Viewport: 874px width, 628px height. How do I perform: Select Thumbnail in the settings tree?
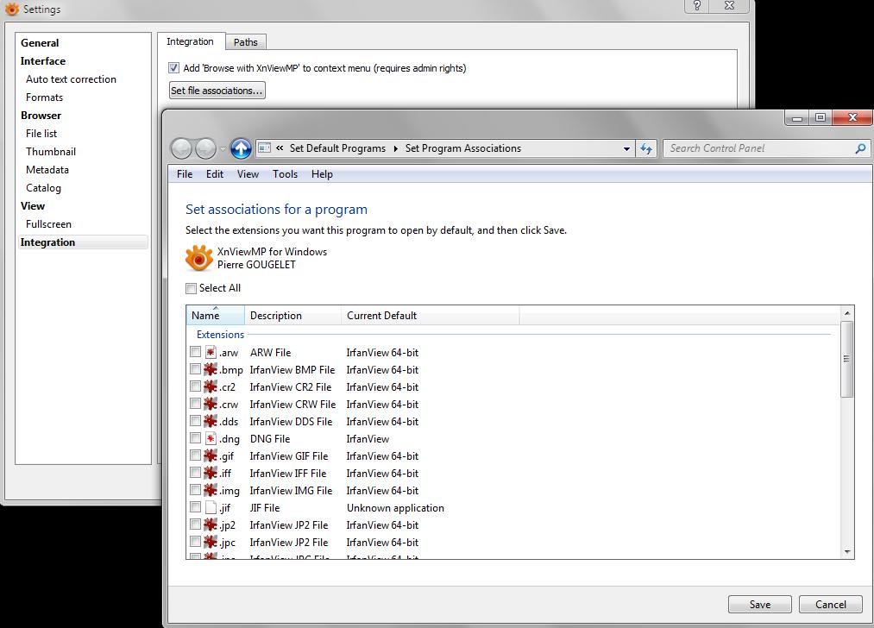tap(51, 152)
